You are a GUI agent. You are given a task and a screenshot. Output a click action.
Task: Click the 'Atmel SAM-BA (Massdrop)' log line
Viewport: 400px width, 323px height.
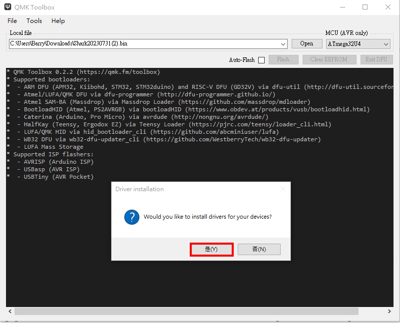coord(159,102)
